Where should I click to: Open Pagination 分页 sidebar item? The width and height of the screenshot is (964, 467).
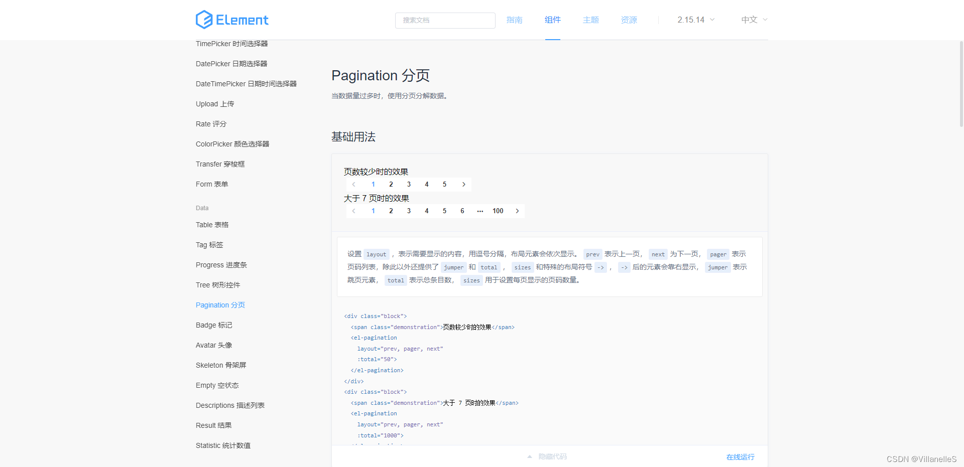pos(220,305)
